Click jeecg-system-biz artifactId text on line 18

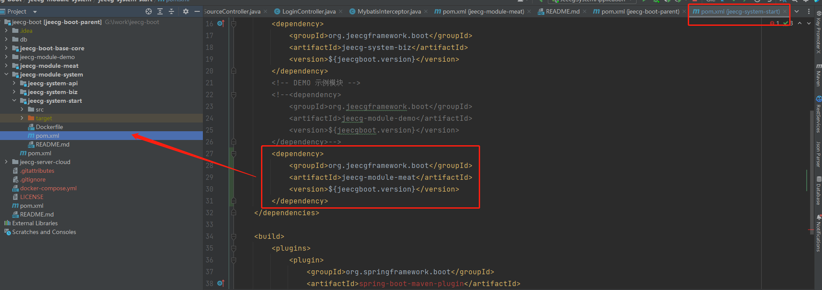(376, 48)
